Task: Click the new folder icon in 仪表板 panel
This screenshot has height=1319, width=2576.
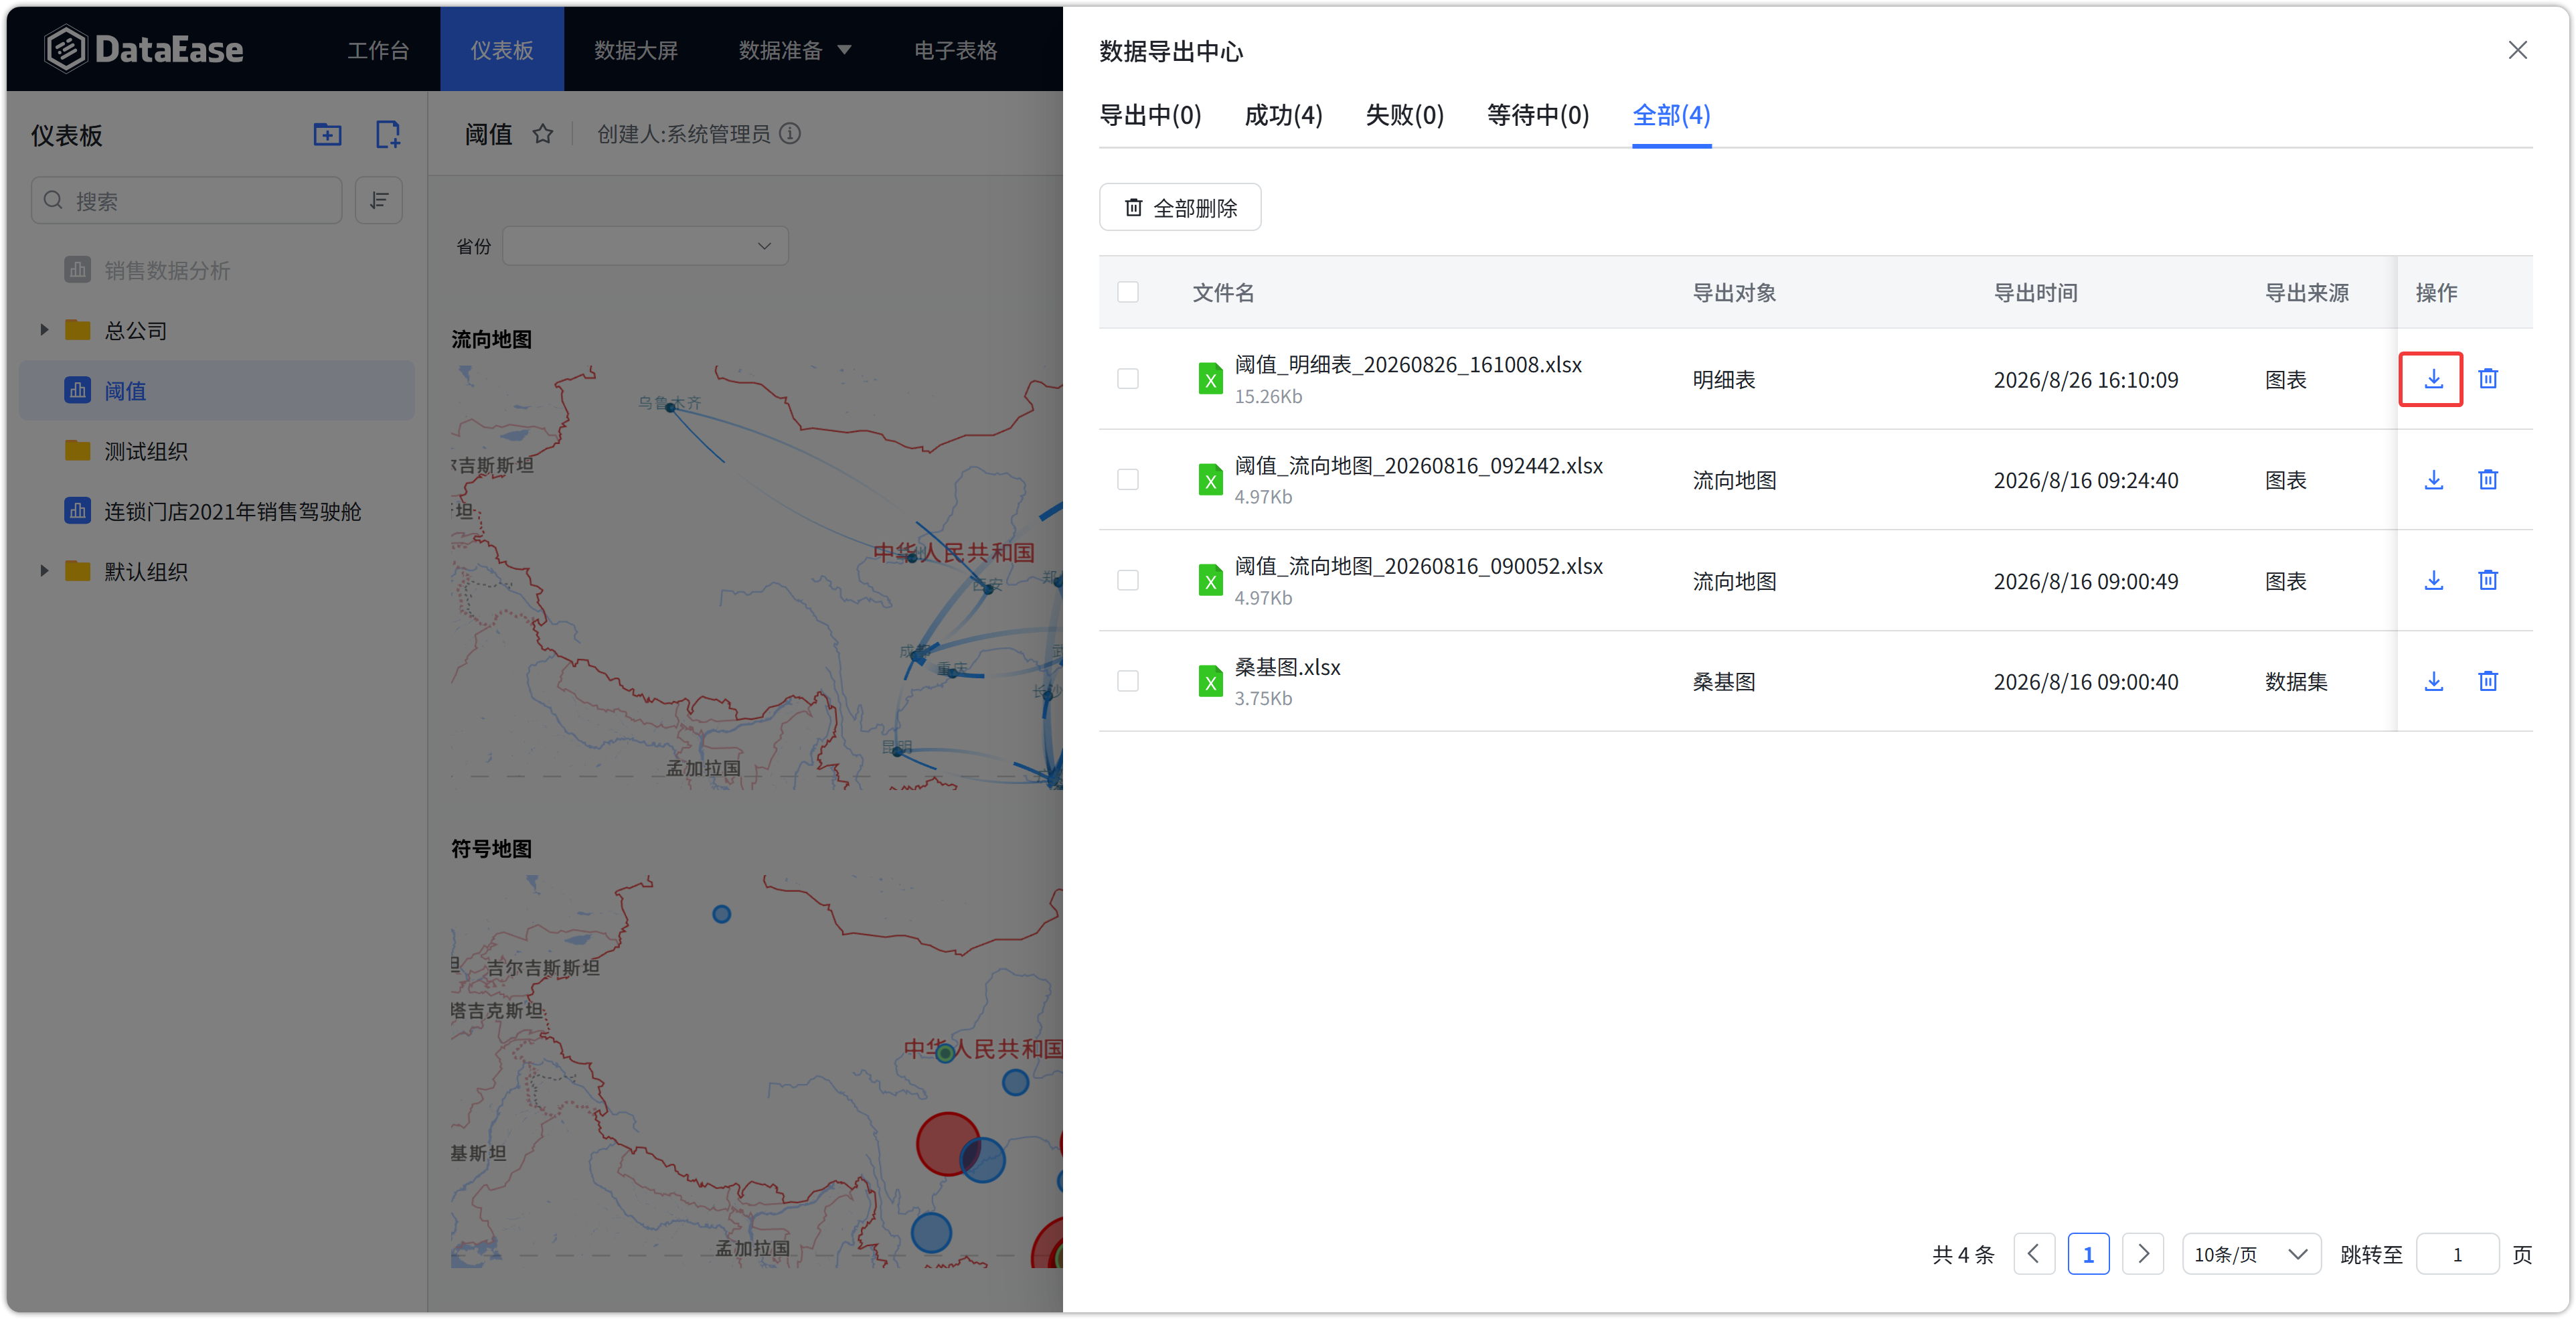Action: click(327, 134)
